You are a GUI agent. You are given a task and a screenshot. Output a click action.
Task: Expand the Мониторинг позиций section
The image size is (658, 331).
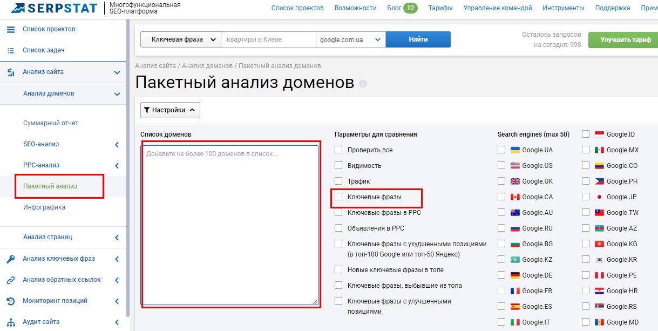tap(117, 301)
